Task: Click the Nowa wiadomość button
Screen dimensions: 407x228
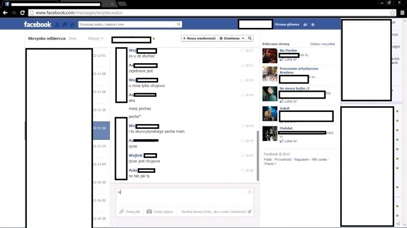Action: click(199, 38)
